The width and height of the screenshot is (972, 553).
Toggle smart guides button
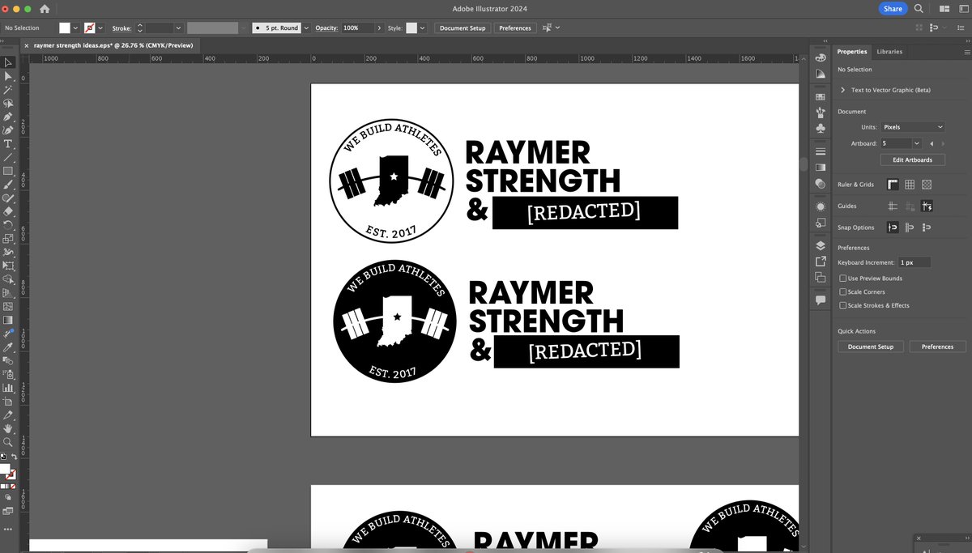tap(927, 206)
